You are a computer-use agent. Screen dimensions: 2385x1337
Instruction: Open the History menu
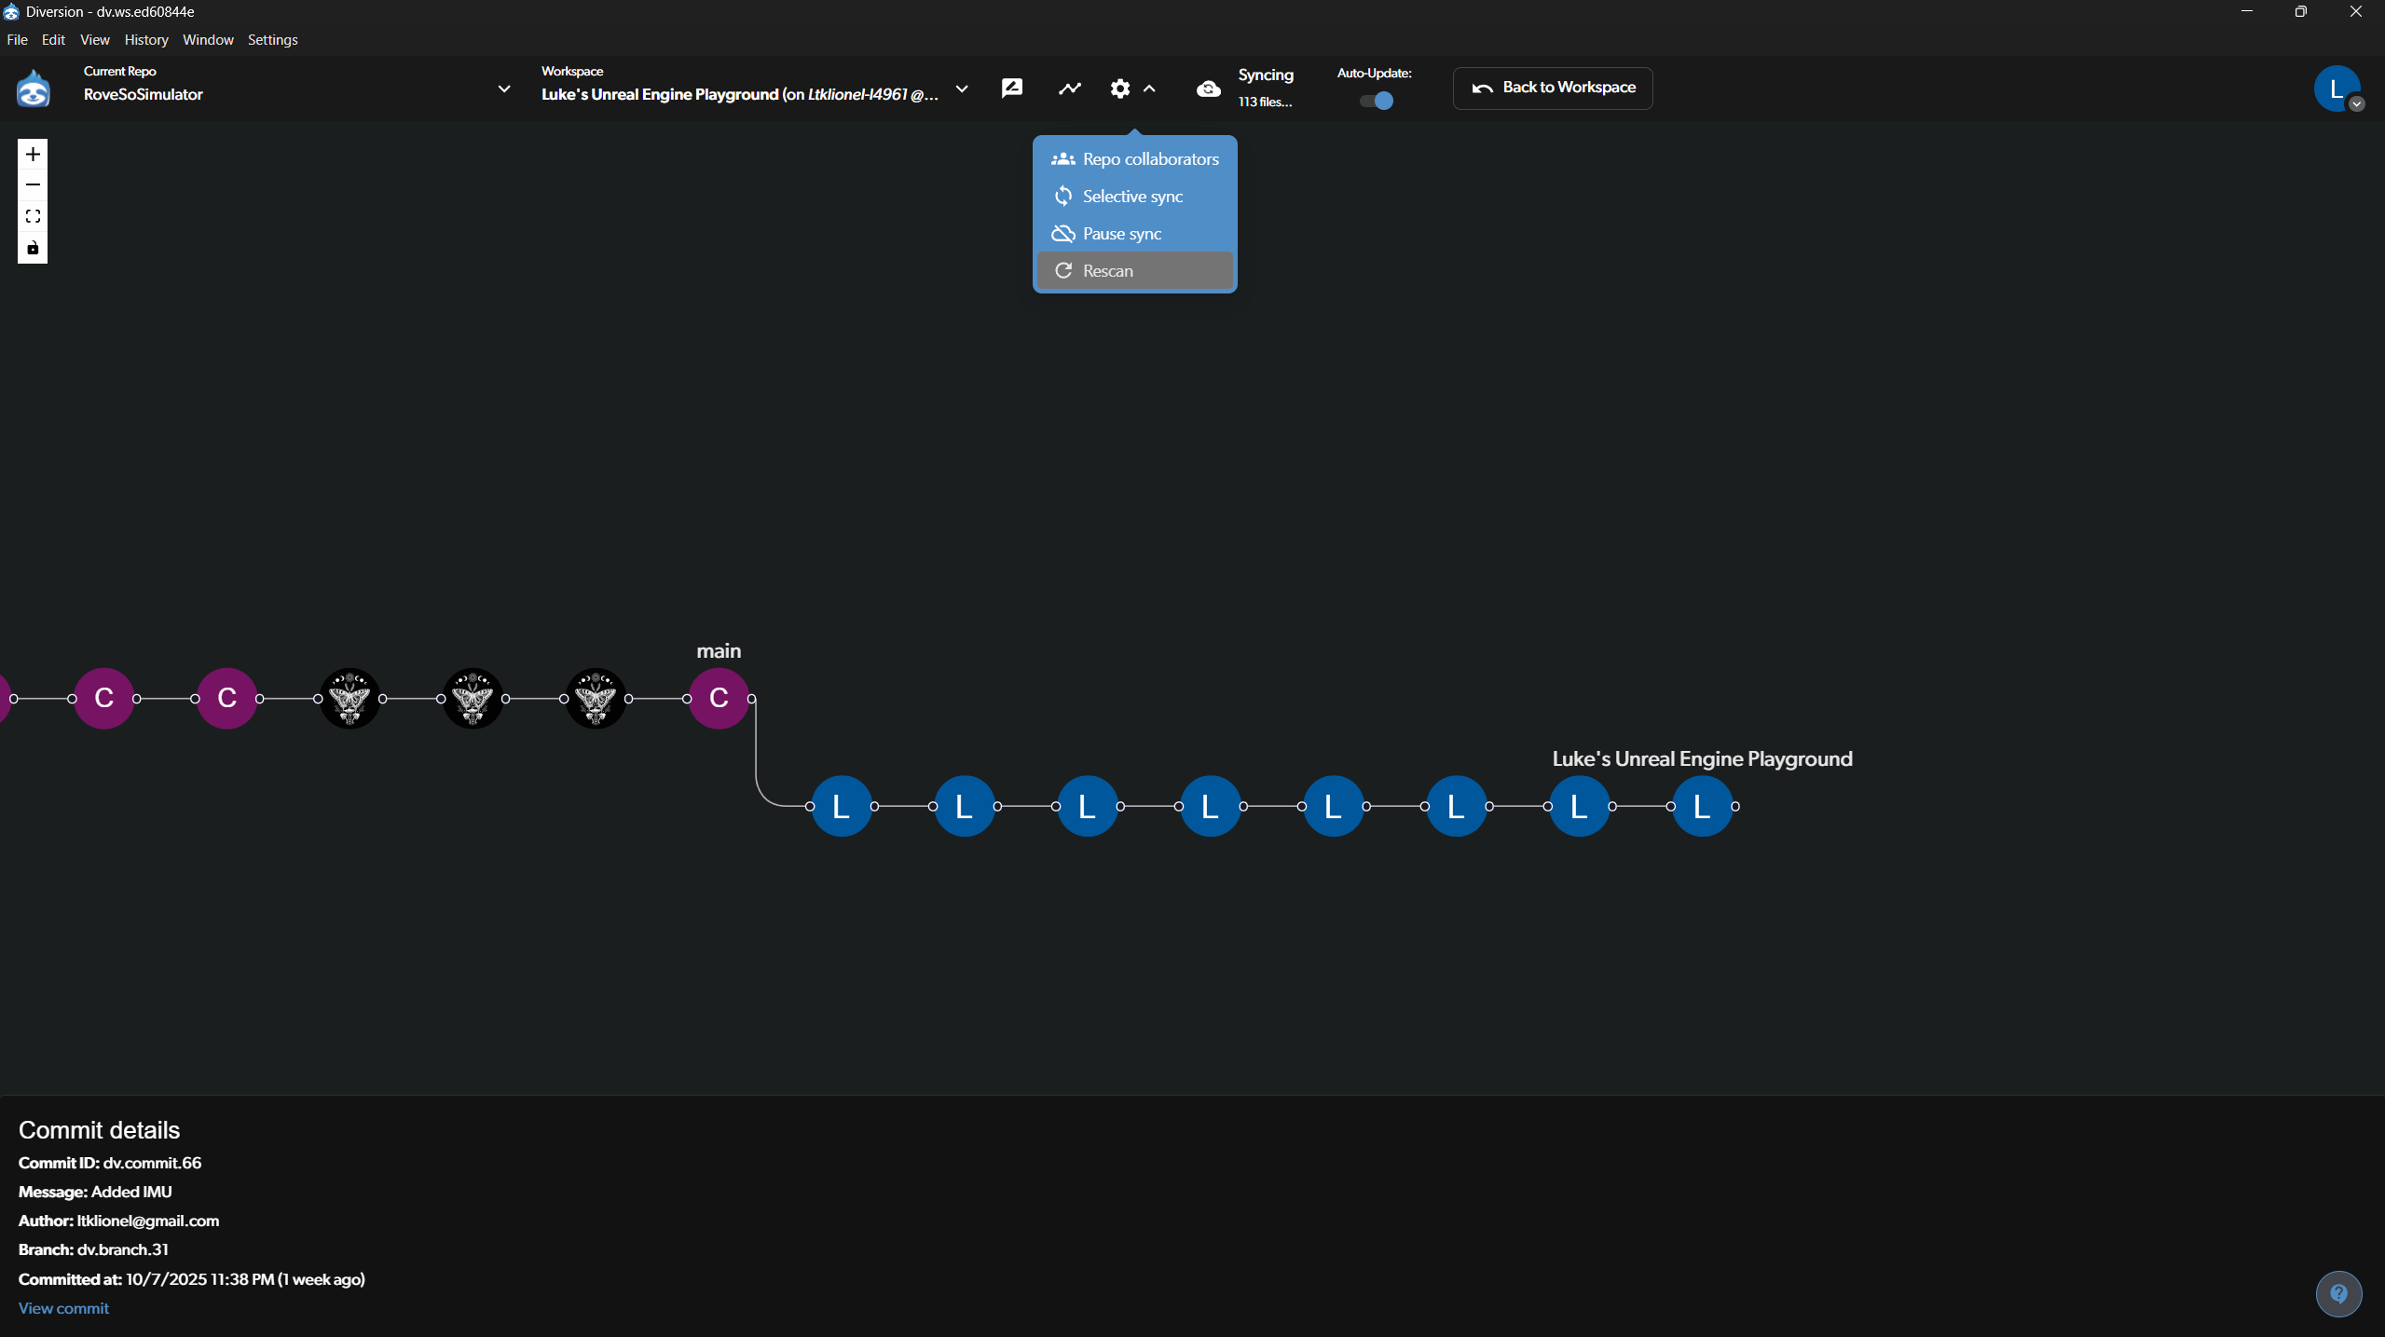coord(146,40)
